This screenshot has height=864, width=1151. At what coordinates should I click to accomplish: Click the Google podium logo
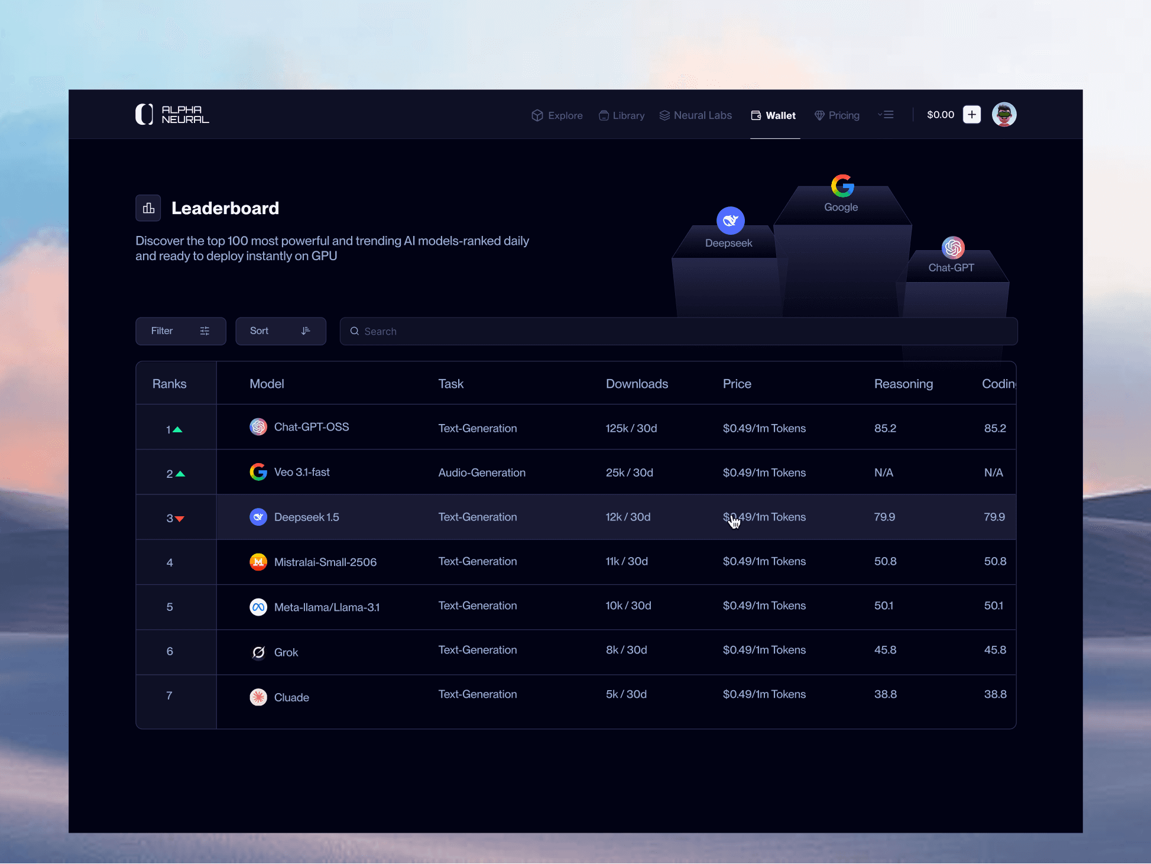pyautogui.click(x=842, y=186)
